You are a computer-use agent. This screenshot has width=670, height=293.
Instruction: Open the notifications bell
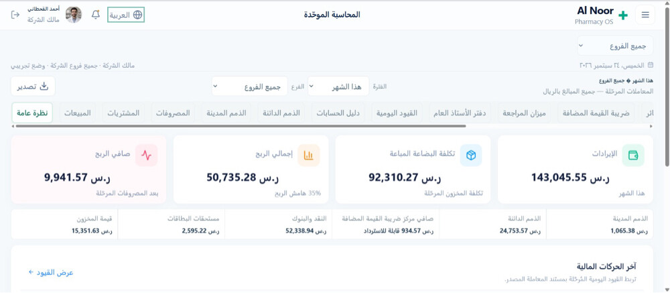(96, 15)
